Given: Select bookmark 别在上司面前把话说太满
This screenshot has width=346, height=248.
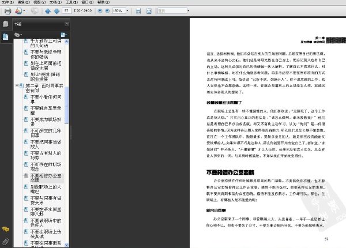Looking at the screenshot, I should tap(46, 66).
